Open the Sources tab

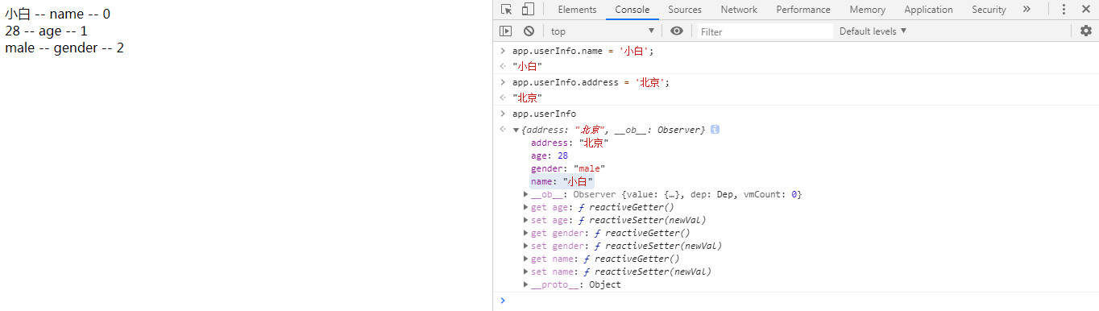(x=685, y=10)
